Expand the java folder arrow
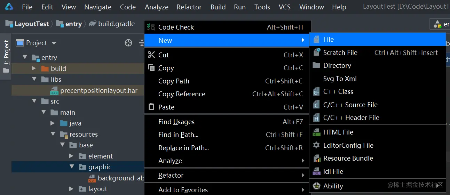The width and height of the screenshot is (450, 195). pos(53,123)
